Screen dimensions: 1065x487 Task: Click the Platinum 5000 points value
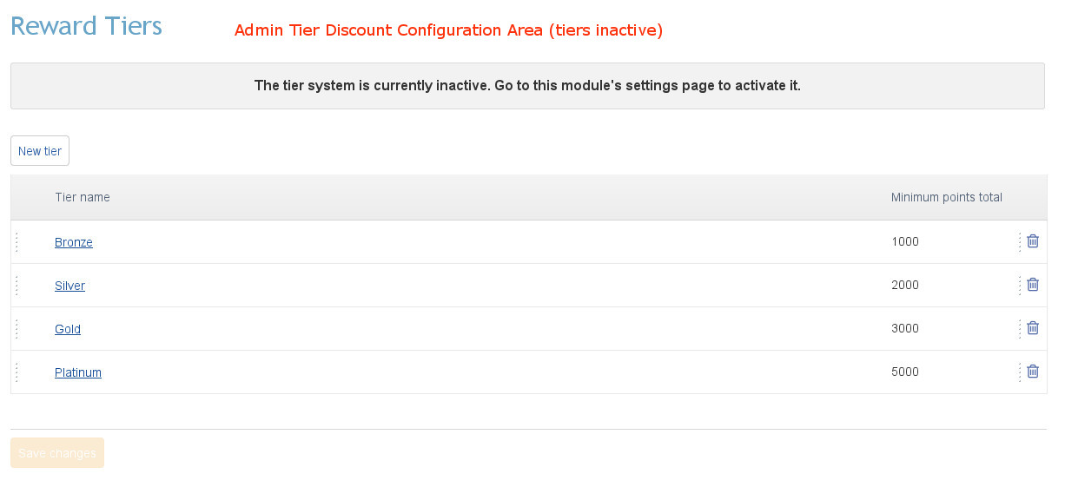click(x=905, y=372)
